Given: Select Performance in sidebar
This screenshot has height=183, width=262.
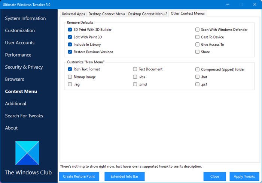Looking at the screenshot, I should pyautogui.click(x=18, y=55).
